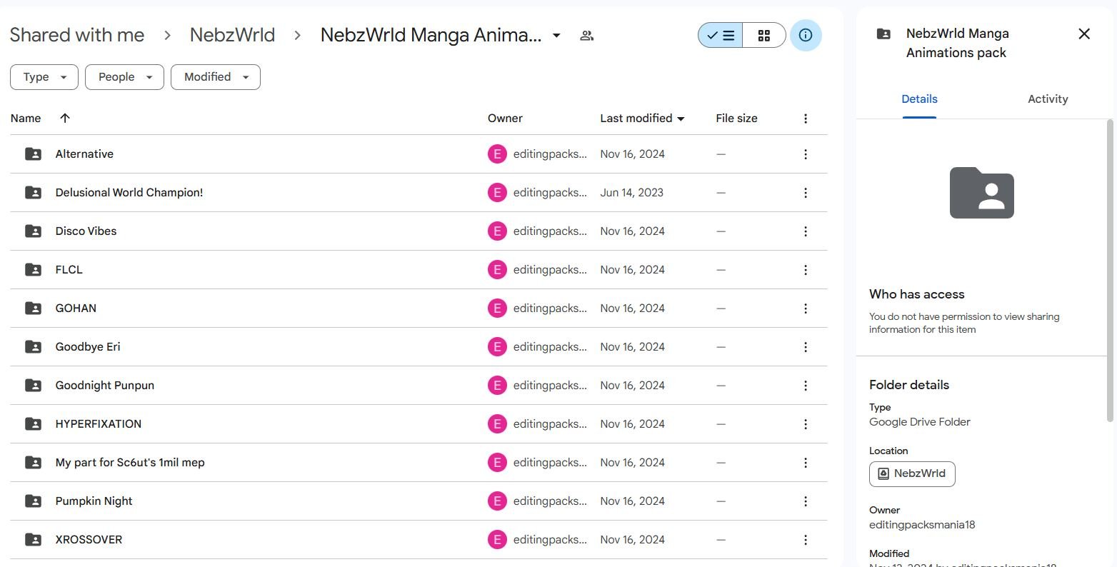Image resolution: width=1117 pixels, height=567 pixels.
Task: Open more actions for Delusional World Champion!
Action: (806, 193)
